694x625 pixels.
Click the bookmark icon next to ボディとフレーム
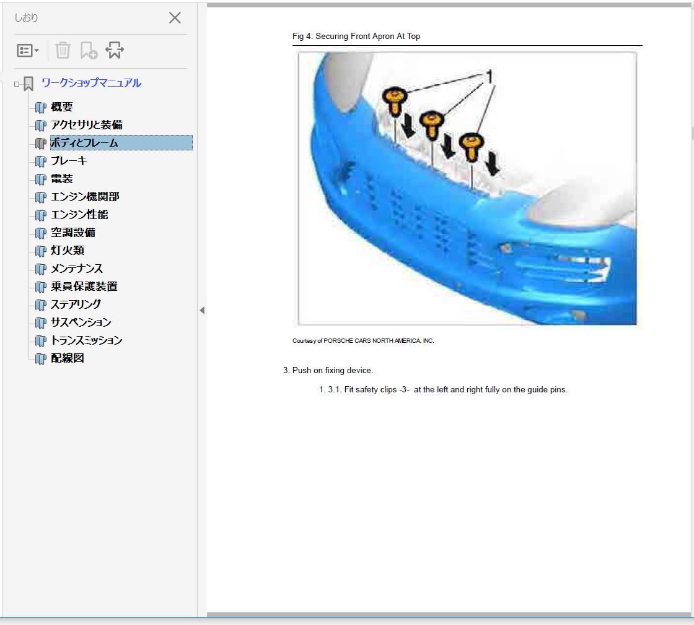pos(41,143)
